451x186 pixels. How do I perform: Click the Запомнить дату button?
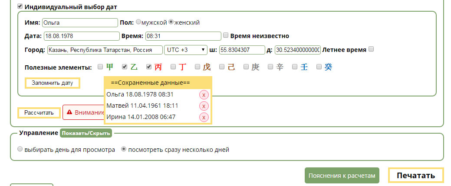(53, 83)
